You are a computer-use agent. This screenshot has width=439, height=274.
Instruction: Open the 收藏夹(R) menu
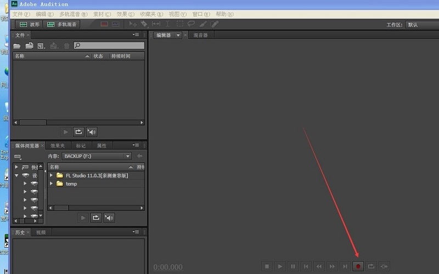click(x=151, y=14)
